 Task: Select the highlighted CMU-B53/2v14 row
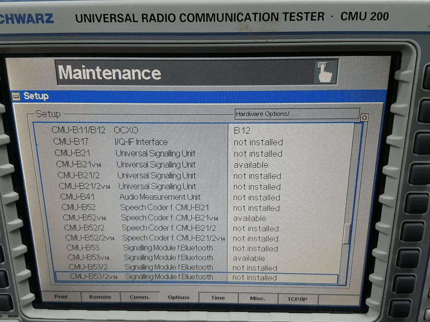click(x=197, y=277)
